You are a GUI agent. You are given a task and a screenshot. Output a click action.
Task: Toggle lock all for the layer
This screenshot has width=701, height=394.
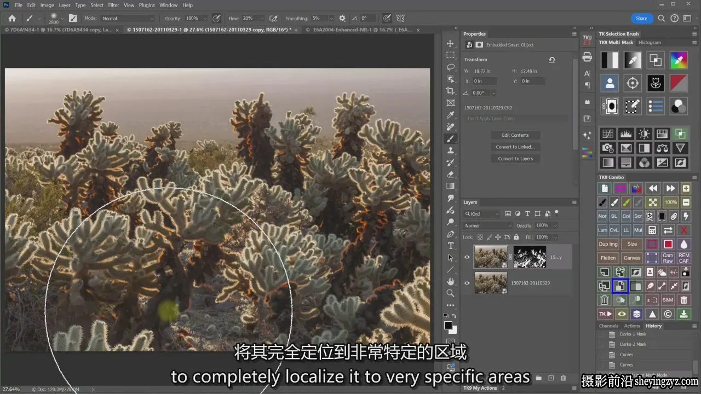pyautogui.click(x=516, y=237)
